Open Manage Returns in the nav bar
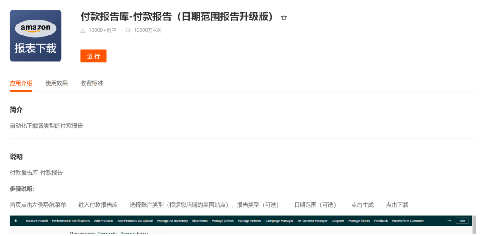This screenshot has width=480, height=236. (x=250, y=221)
